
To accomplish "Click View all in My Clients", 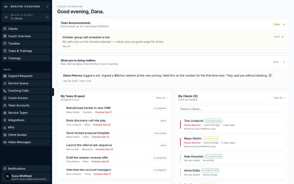I will coord(279,98).
